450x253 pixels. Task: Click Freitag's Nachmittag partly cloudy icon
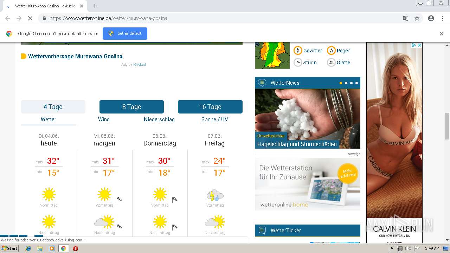click(x=215, y=222)
